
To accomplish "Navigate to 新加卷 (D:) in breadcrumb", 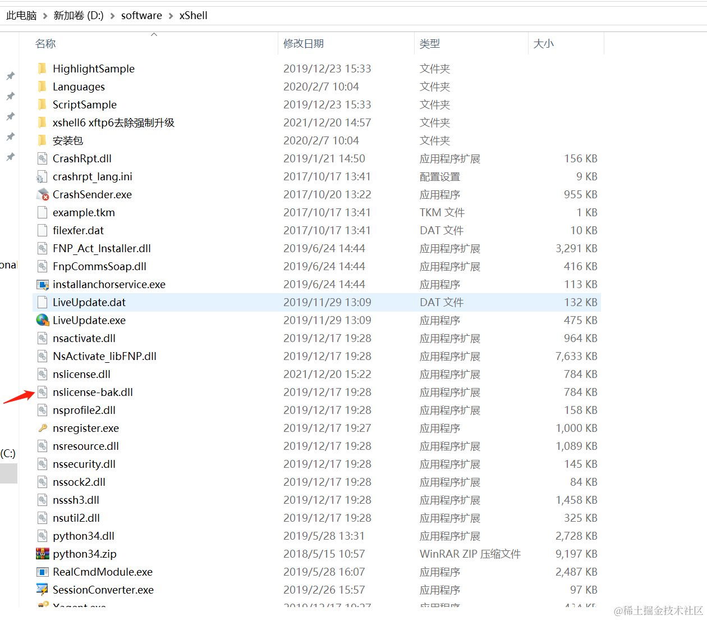I will (x=78, y=16).
